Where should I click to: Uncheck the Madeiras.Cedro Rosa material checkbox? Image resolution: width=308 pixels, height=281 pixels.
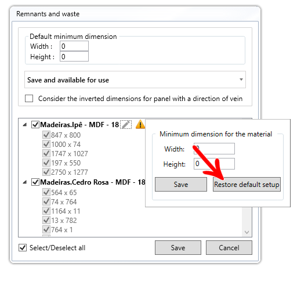(x=35, y=182)
